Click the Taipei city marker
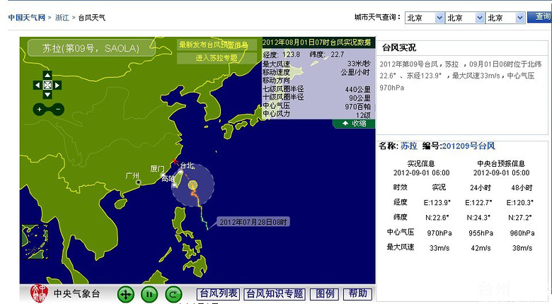The image size is (552, 304). coord(180,172)
